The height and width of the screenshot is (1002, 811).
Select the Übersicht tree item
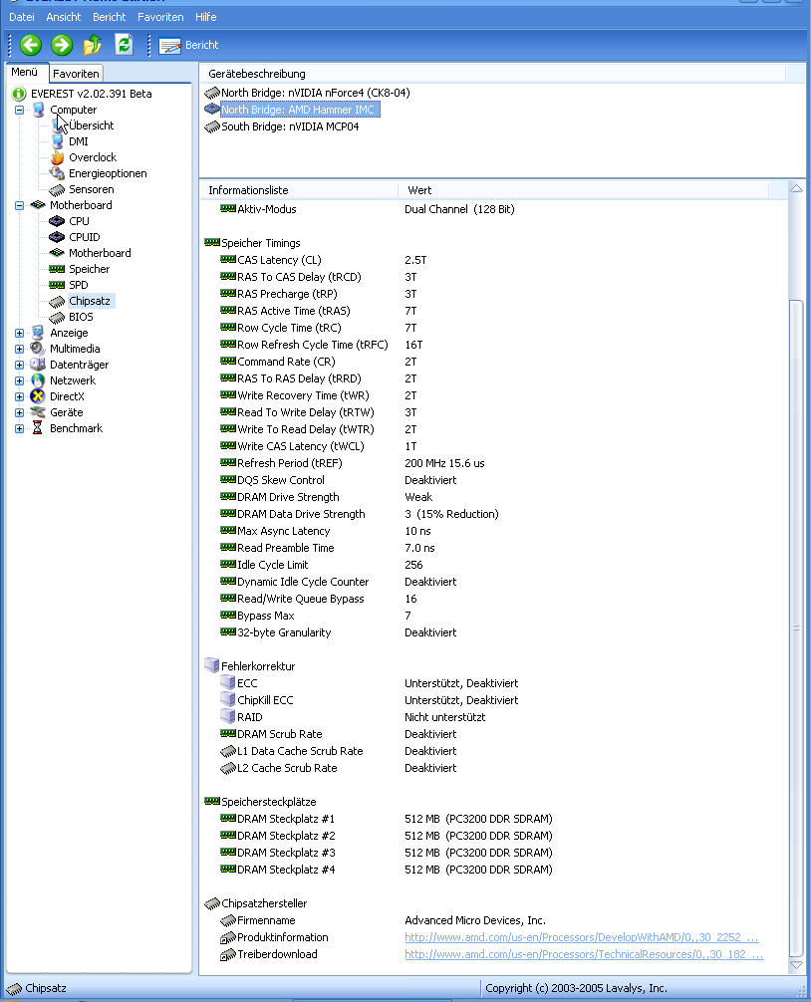pos(91,125)
